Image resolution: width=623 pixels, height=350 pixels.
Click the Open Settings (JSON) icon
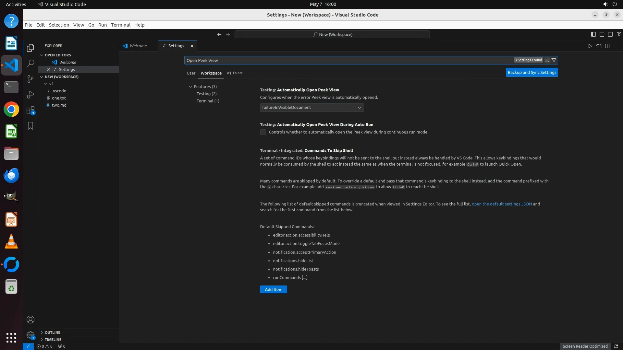click(599, 46)
